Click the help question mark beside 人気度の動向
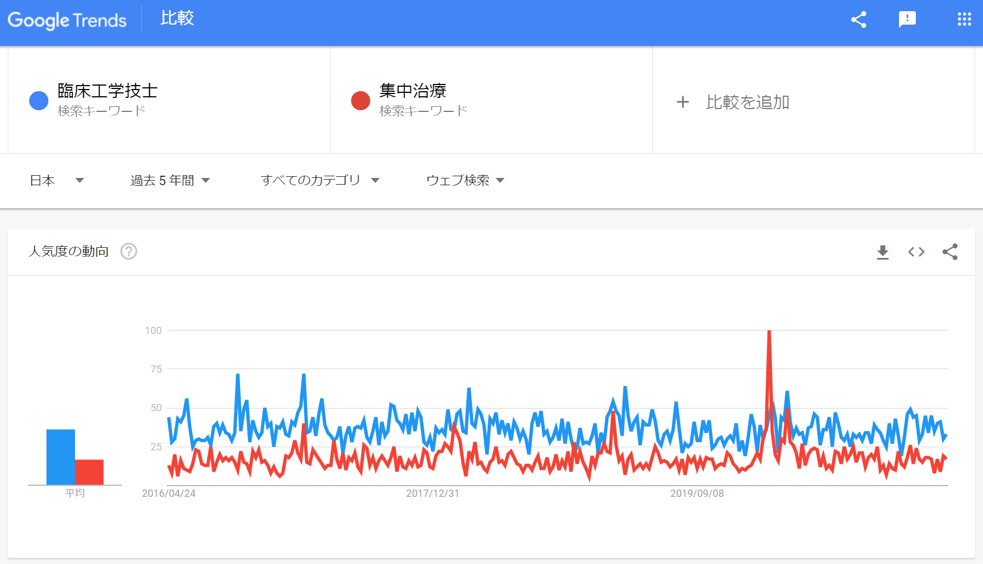Image resolution: width=983 pixels, height=564 pixels. 129,251
